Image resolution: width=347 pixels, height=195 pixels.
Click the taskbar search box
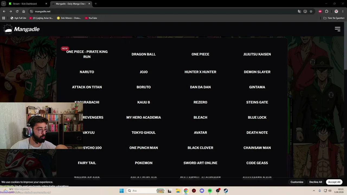click(146, 191)
